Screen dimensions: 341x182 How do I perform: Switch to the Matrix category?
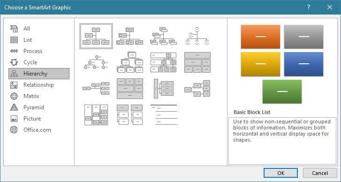click(39, 96)
